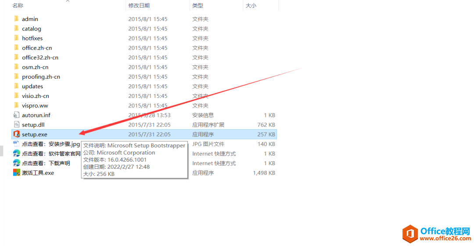The height and width of the screenshot is (246, 474).
Task: Select the office.zh-cn folder icon
Action: (x=16, y=48)
